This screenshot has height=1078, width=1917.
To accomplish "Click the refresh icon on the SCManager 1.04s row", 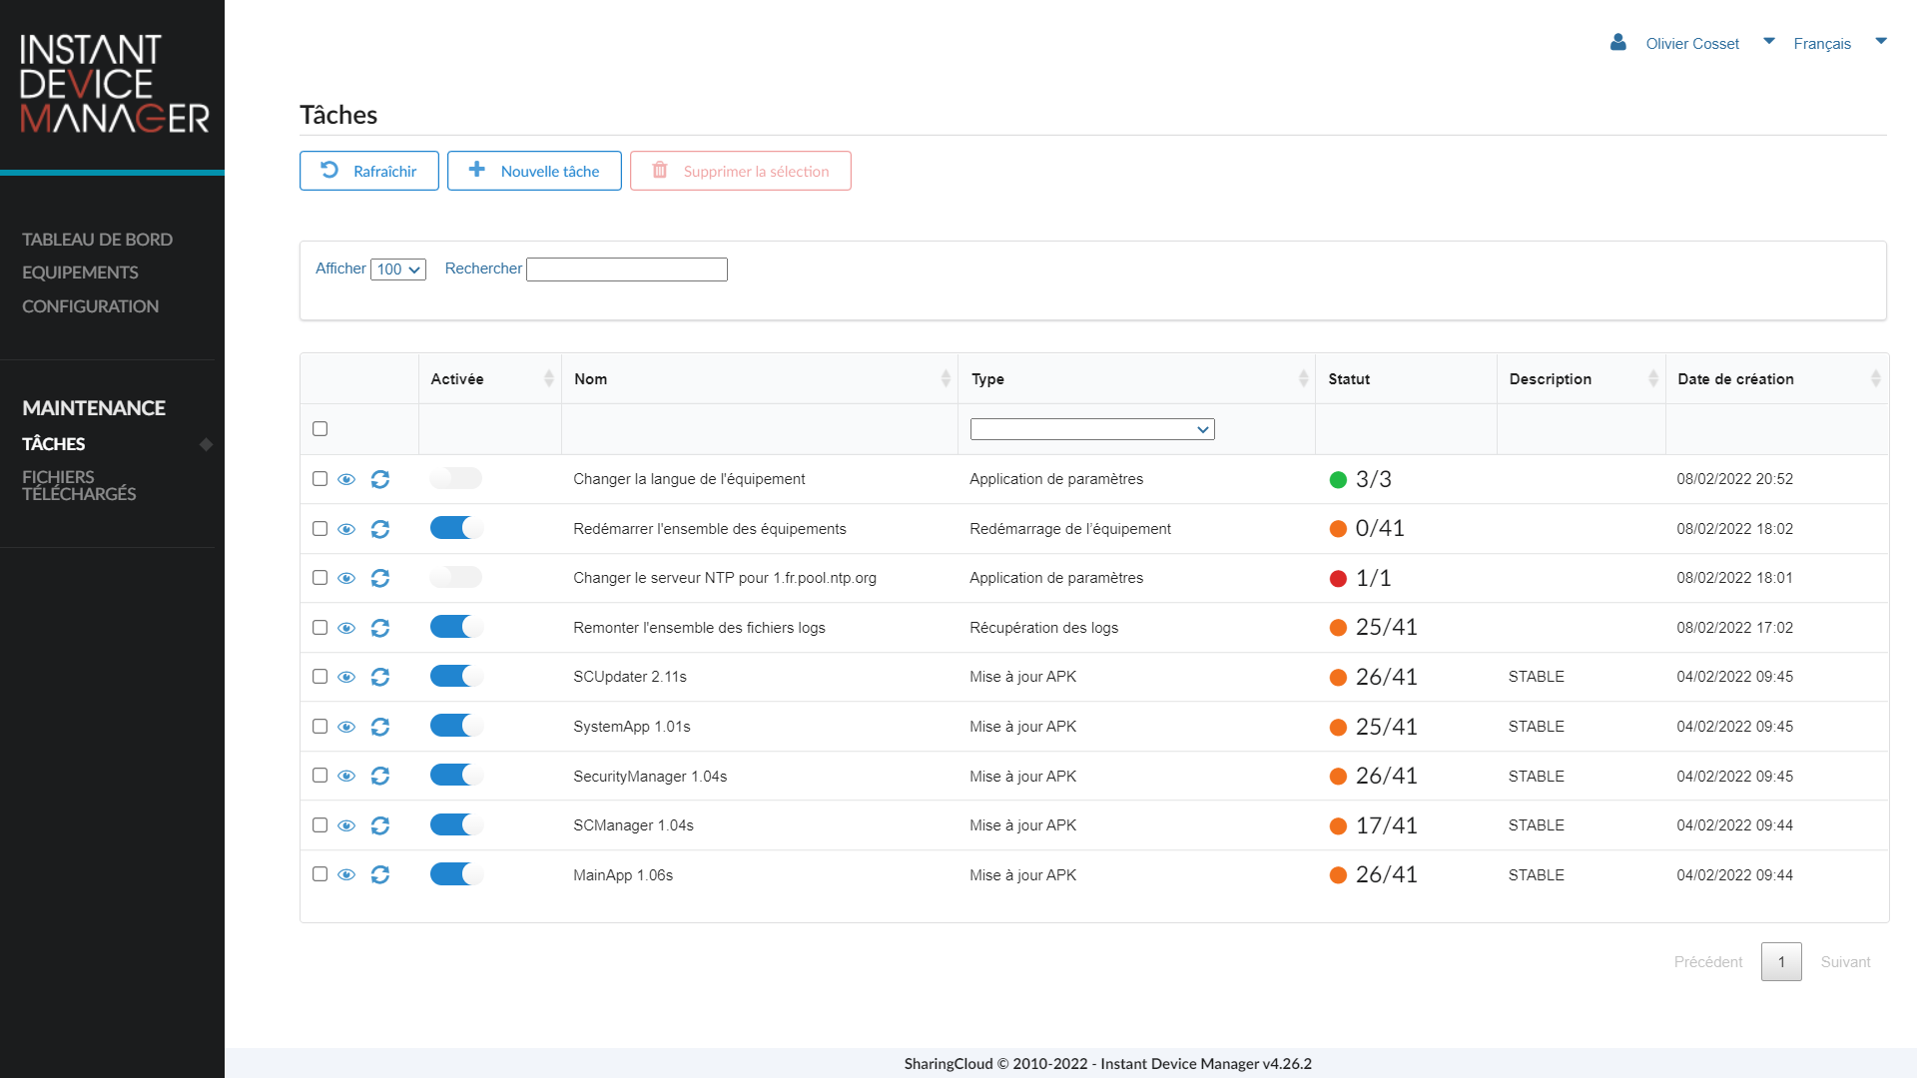I will click(x=380, y=825).
